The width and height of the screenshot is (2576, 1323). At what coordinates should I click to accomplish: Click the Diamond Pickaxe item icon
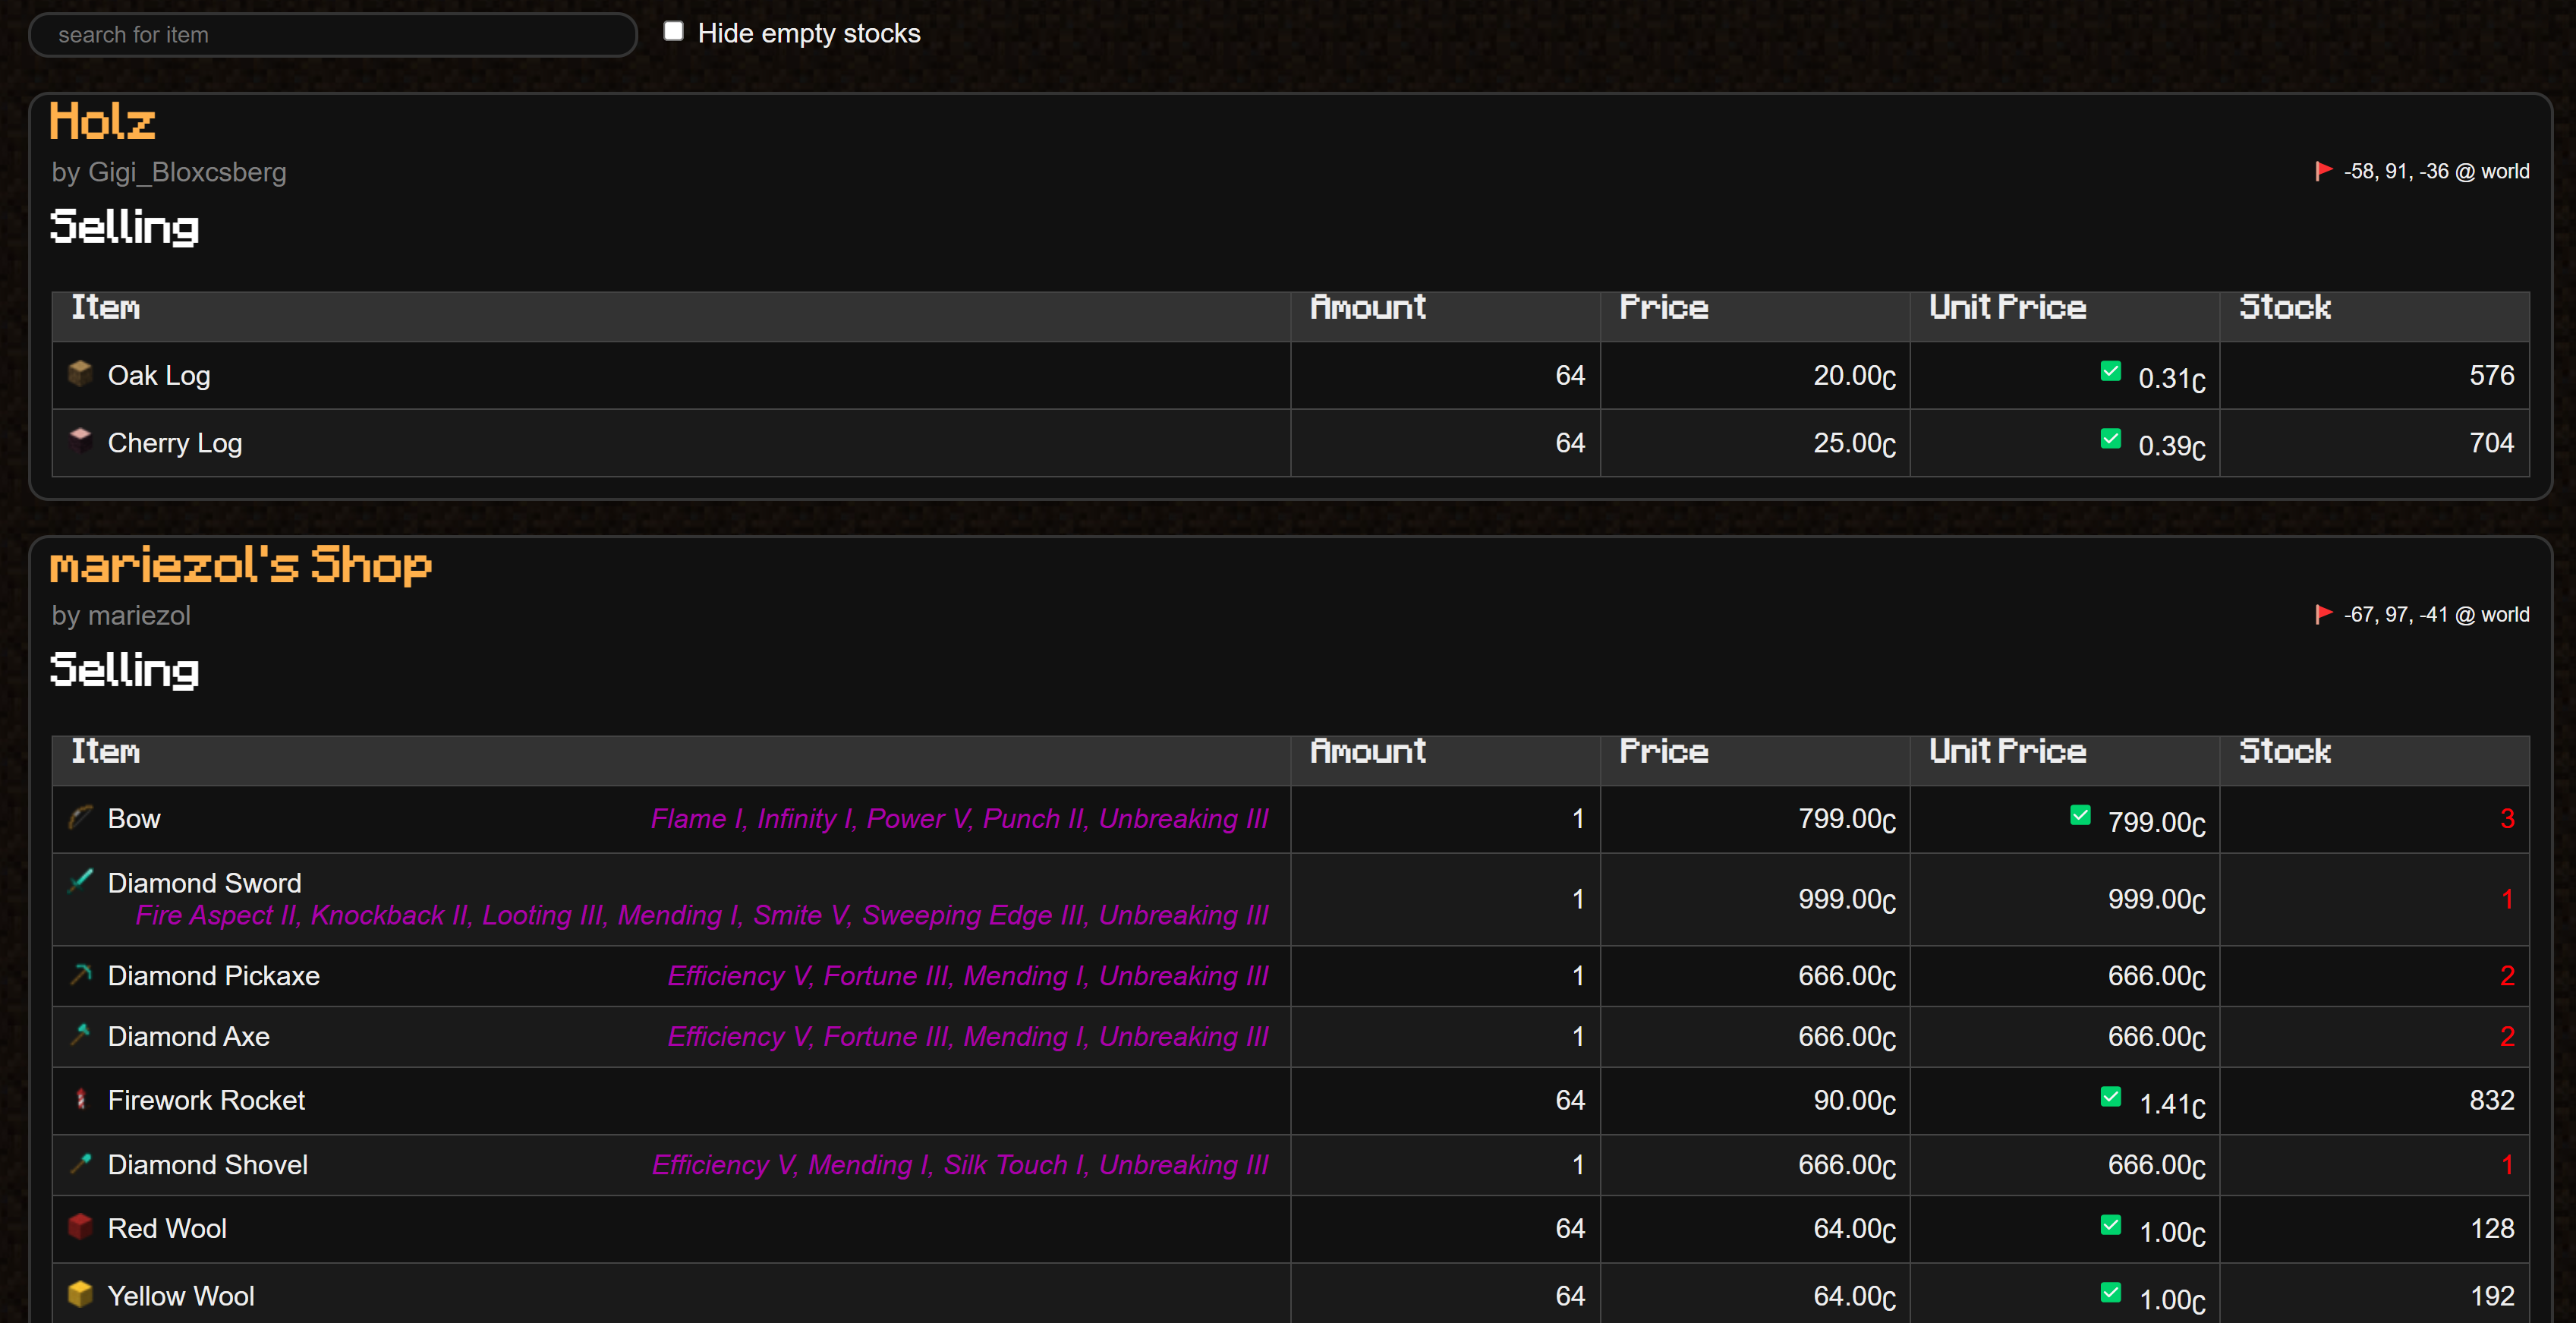pos(80,974)
